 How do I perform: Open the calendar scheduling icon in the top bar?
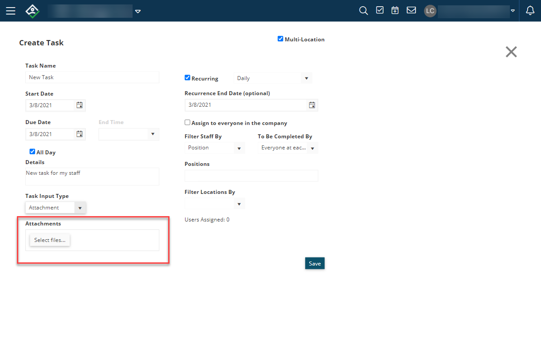click(395, 10)
